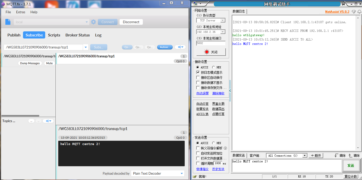Viewport: 362px width, 180px height.
Task: Click the bell notification icon in NetAssist
Action: tap(359, 12)
